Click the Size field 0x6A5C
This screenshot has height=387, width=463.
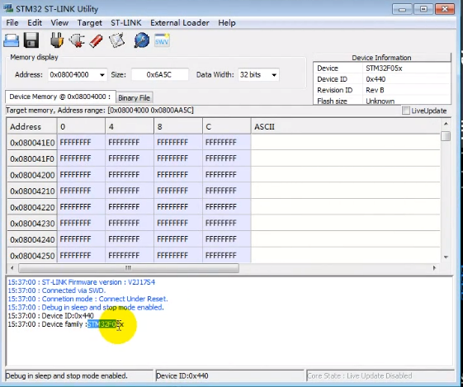click(159, 75)
